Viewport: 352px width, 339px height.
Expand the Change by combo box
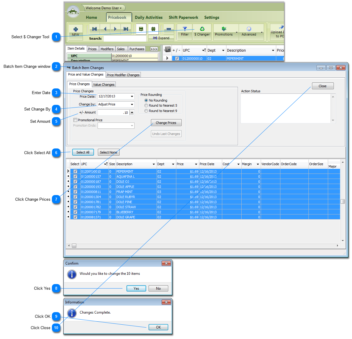click(x=132, y=105)
